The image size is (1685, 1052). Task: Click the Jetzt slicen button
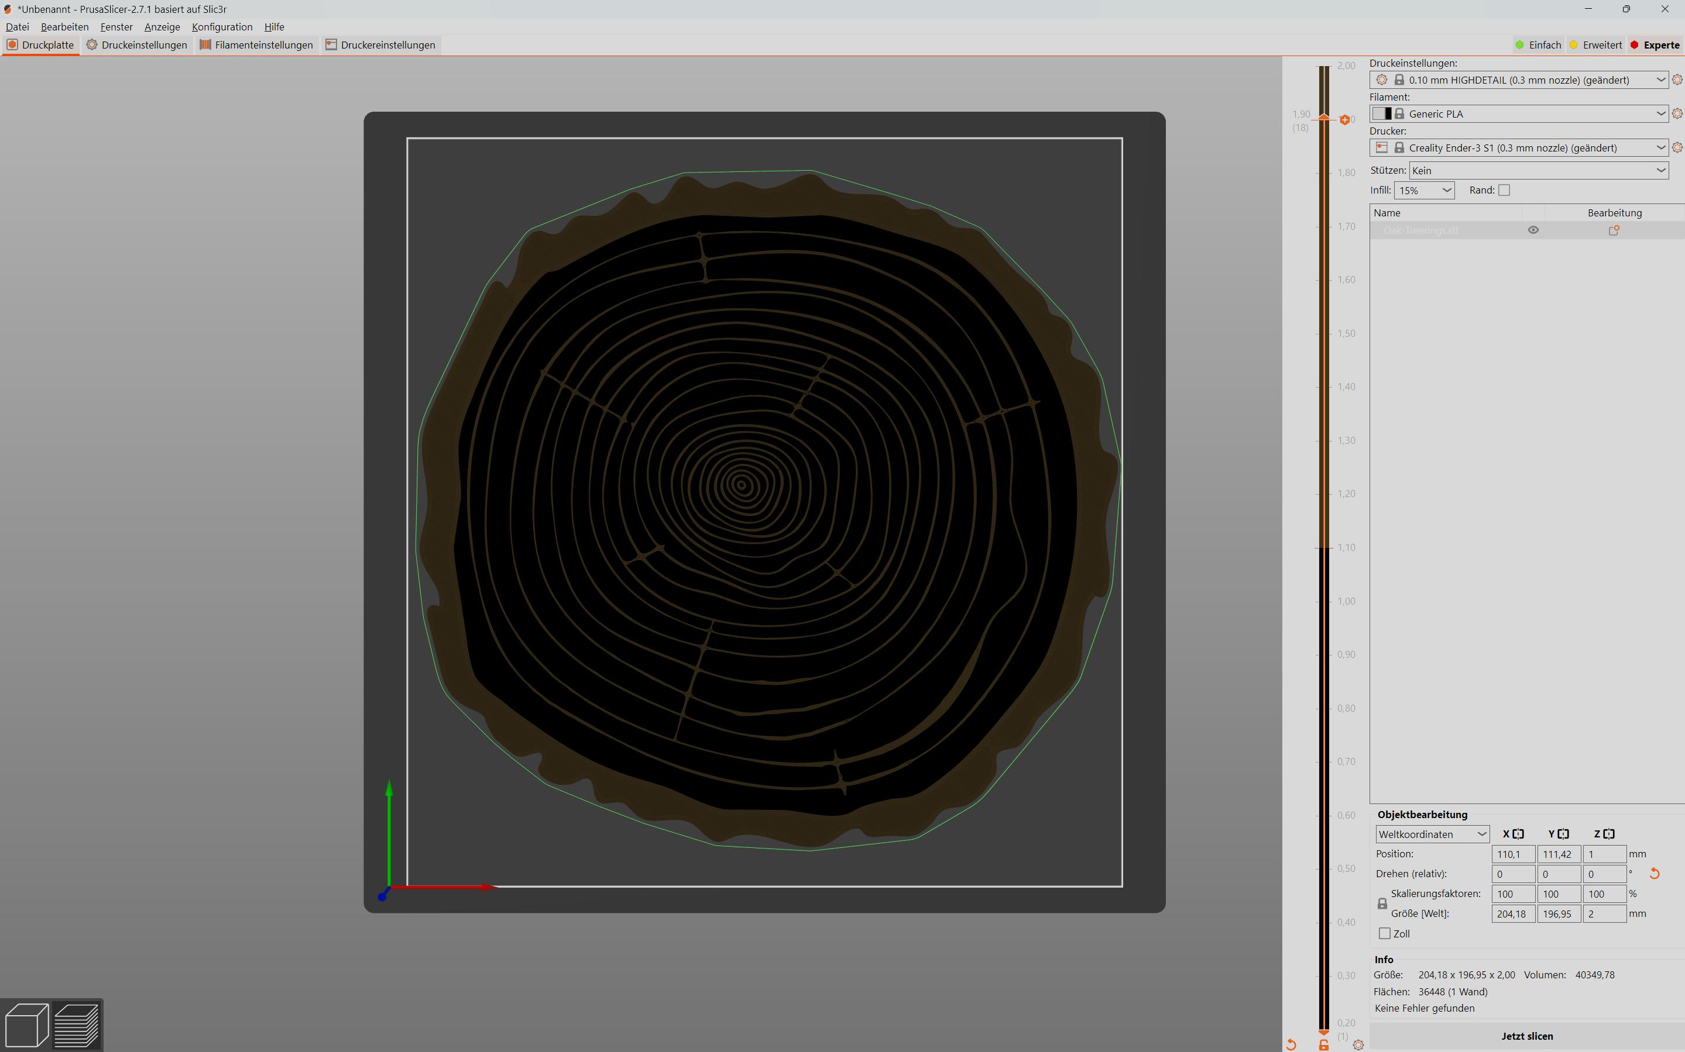1527,1036
